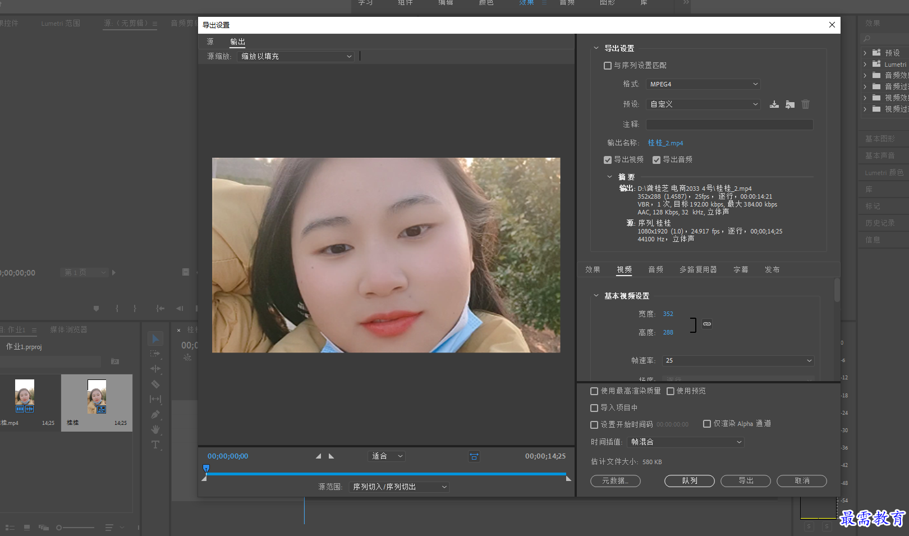The image size is (909, 536).
Task: Switch to the Source tab
Action: click(x=210, y=42)
